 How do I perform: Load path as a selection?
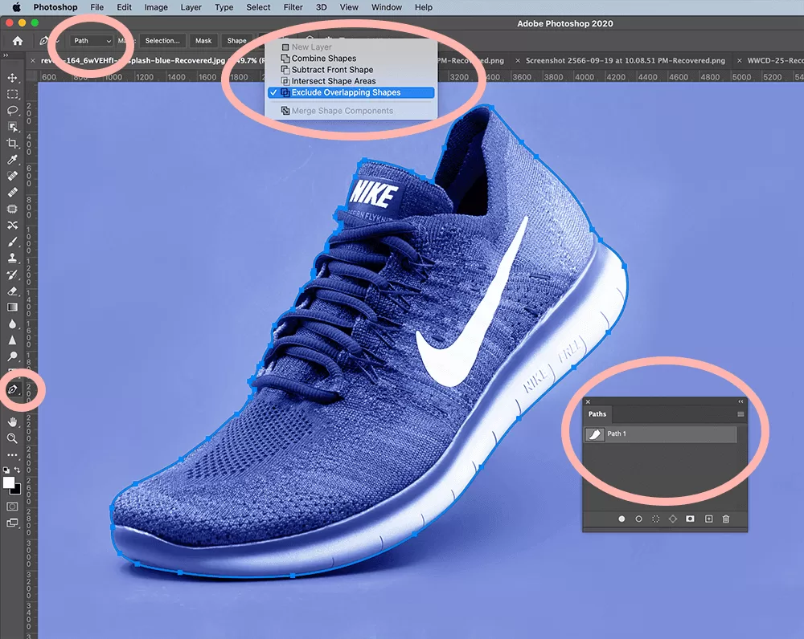[x=656, y=519]
